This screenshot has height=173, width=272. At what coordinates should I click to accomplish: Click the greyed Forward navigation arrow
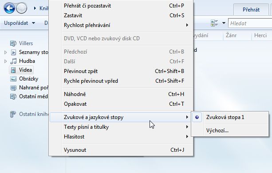point(21,8)
